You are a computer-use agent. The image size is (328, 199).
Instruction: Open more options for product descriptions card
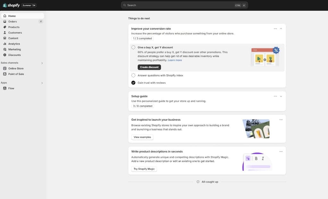pyautogui.click(x=281, y=151)
